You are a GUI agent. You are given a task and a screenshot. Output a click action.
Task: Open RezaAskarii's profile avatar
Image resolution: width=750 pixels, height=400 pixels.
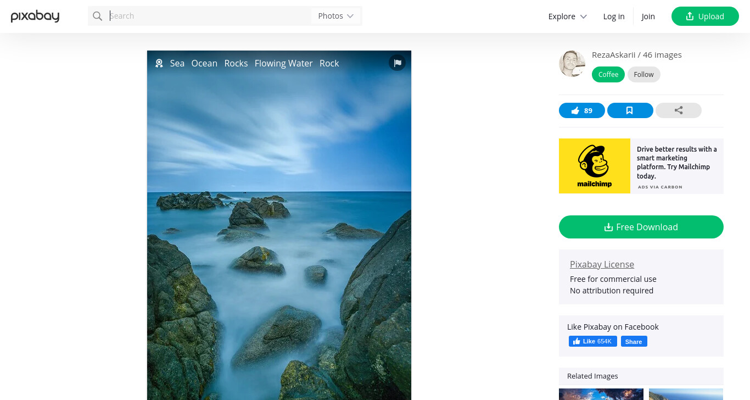pos(572,64)
